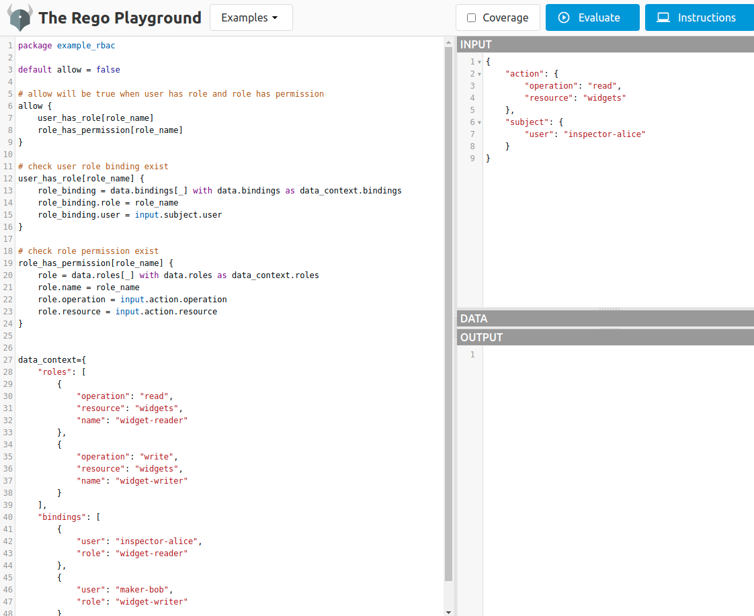Click "data_context={" line
754x616 pixels.
pyautogui.click(x=52, y=360)
